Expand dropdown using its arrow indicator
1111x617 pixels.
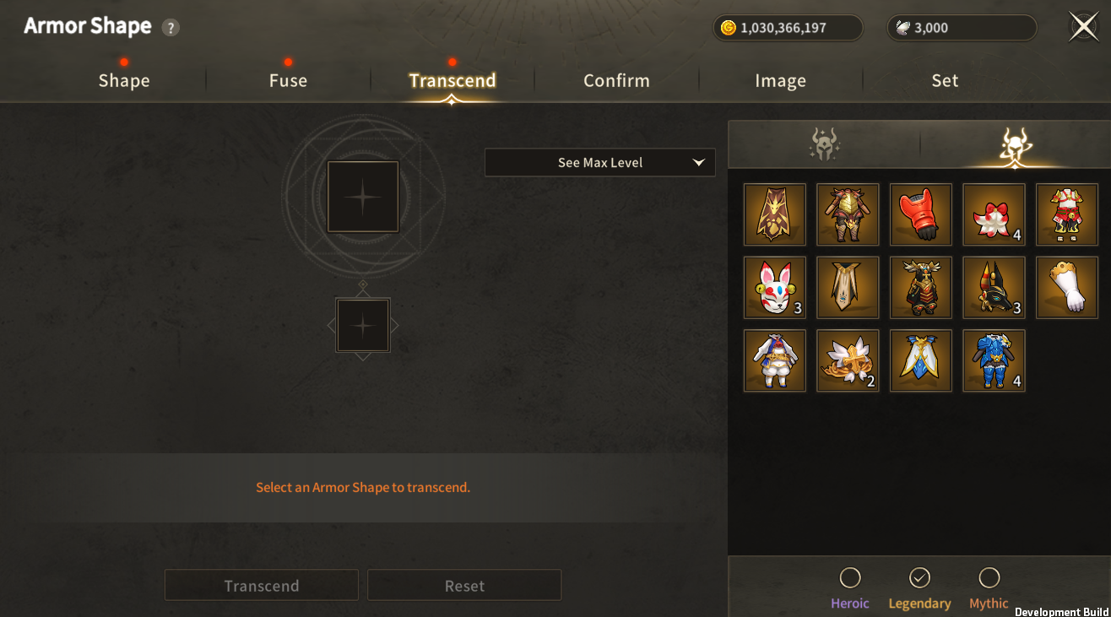click(x=698, y=162)
